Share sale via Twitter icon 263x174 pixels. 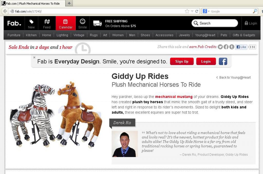click(220, 47)
